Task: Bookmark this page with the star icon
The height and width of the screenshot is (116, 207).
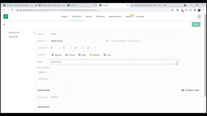Action: (172, 10)
